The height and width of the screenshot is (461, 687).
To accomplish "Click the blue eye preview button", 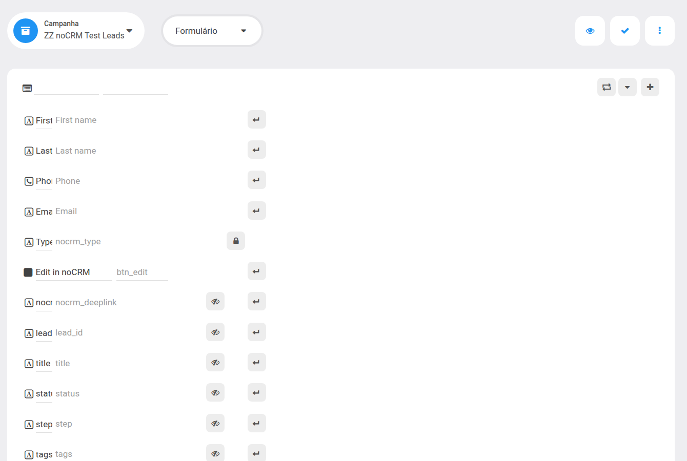I will [x=590, y=31].
